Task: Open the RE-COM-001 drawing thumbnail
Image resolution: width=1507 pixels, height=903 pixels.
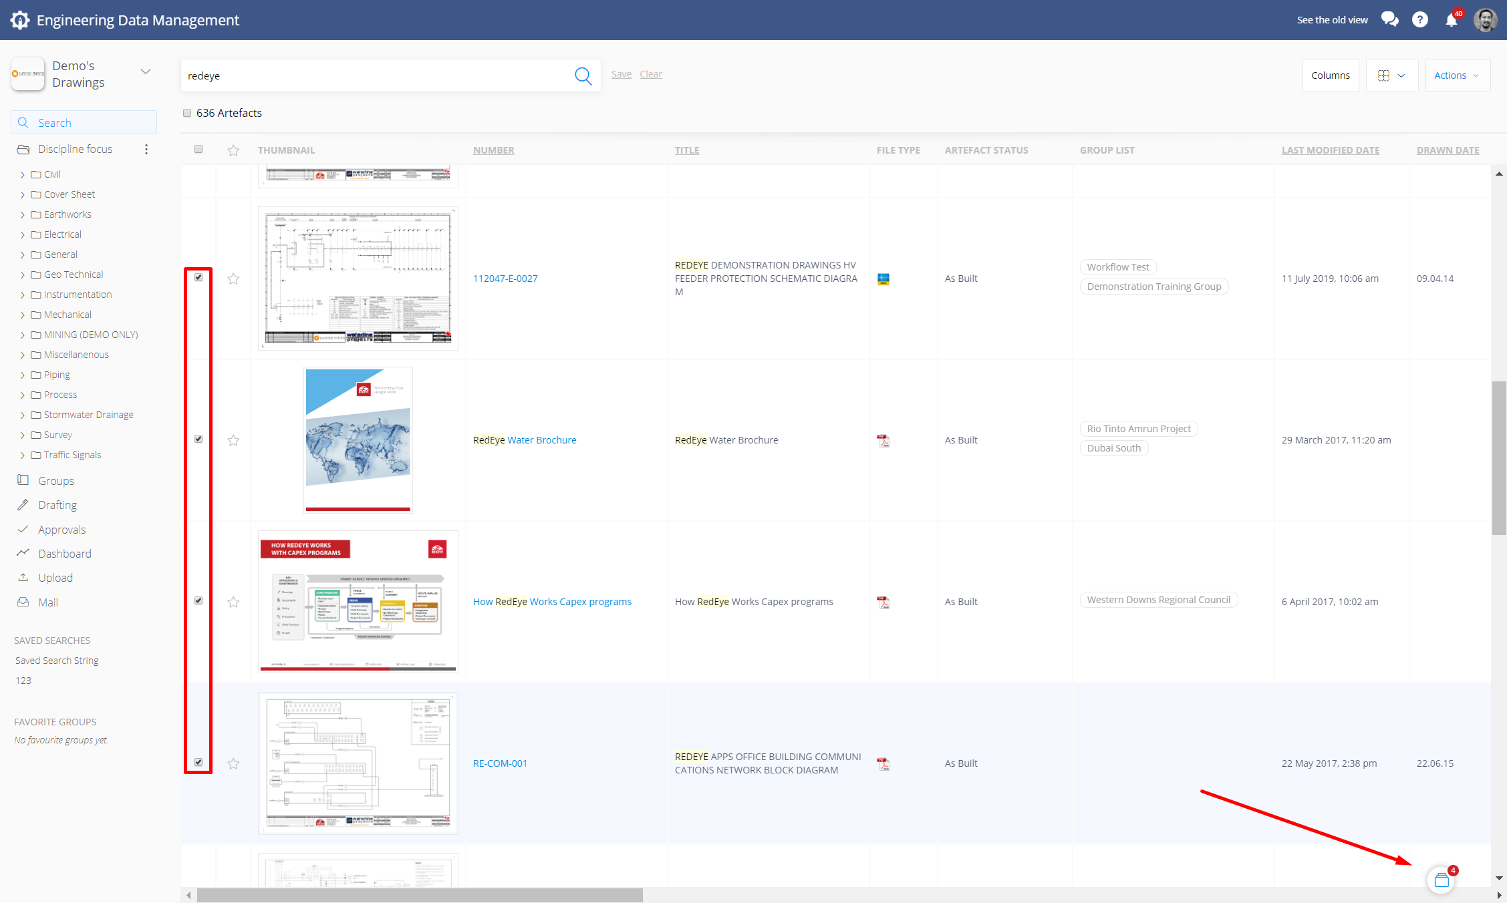Action: [358, 763]
